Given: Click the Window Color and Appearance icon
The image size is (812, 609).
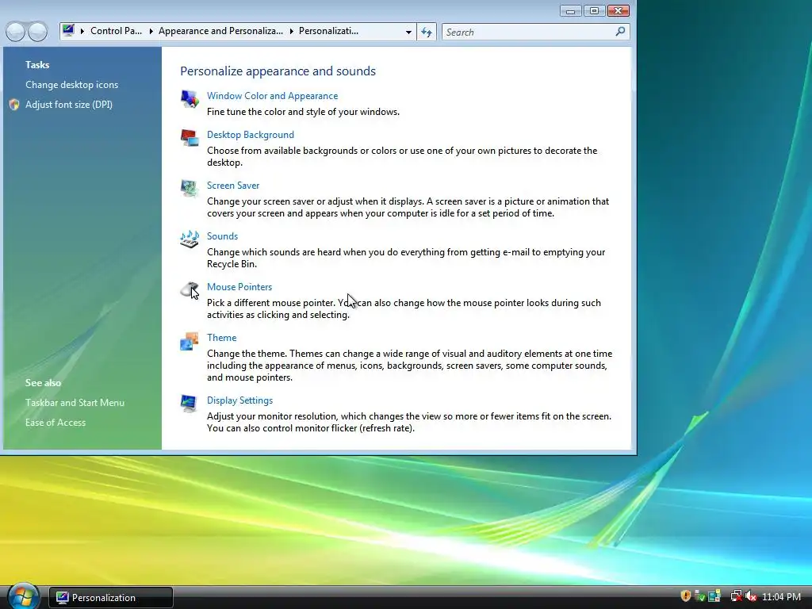Looking at the screenshot, I should [190, 98].
